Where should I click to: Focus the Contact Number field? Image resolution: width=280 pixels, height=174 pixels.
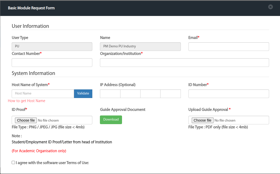coord(52,63)
